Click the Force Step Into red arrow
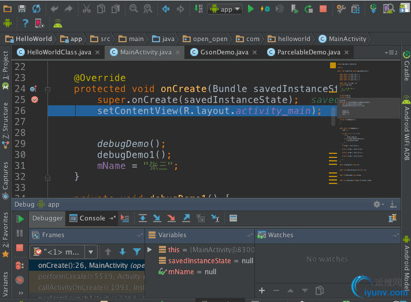The width and height of the screenshot is (411, 302). coord(172,218)
